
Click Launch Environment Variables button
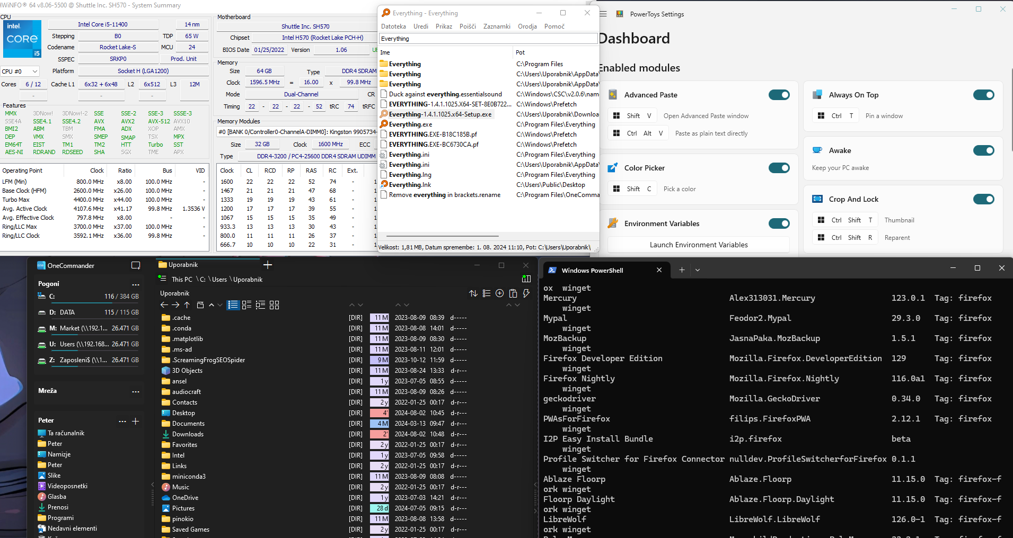coord(698,245)
